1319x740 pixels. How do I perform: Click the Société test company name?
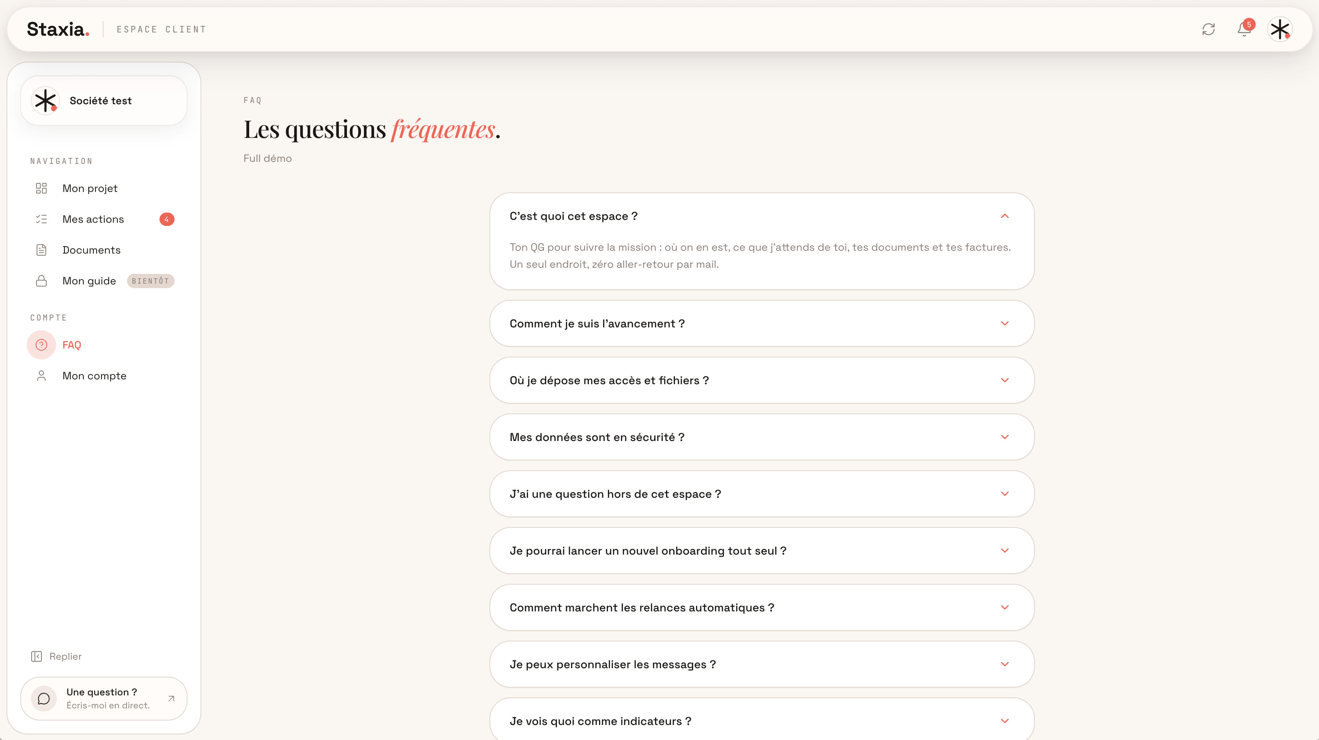coord(101,101)
